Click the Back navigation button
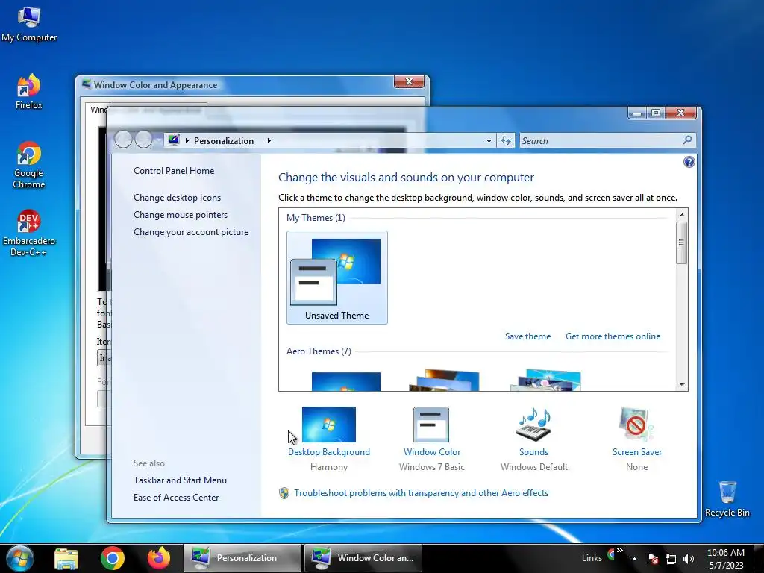This screenshot has height=573, width=764. (x=123, y=140)
